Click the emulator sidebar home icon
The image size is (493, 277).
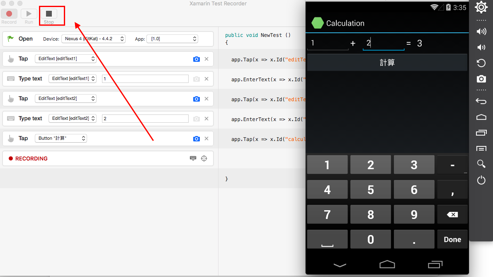[481, 117]
